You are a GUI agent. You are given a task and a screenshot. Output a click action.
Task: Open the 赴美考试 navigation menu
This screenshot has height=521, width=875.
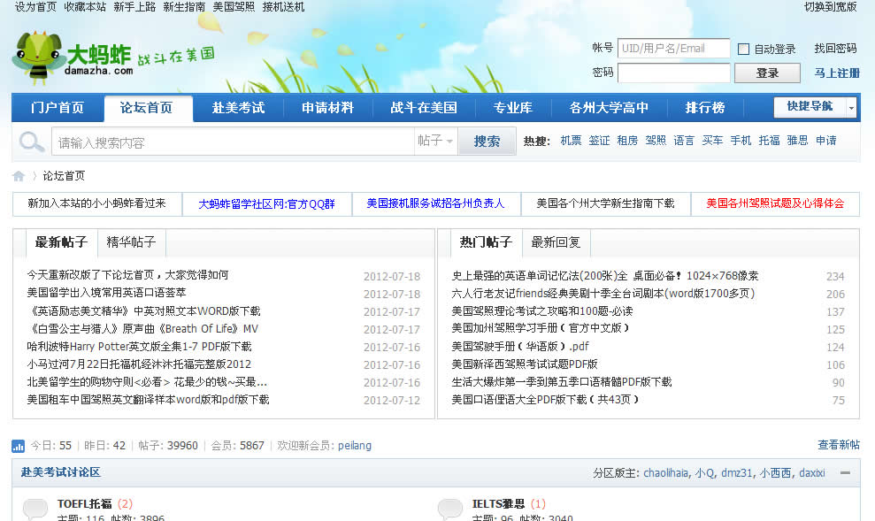pos(238,108)
